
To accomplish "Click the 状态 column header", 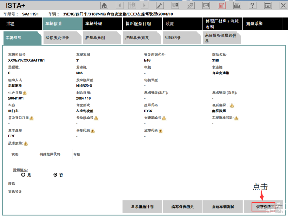I will coord(15,154).
